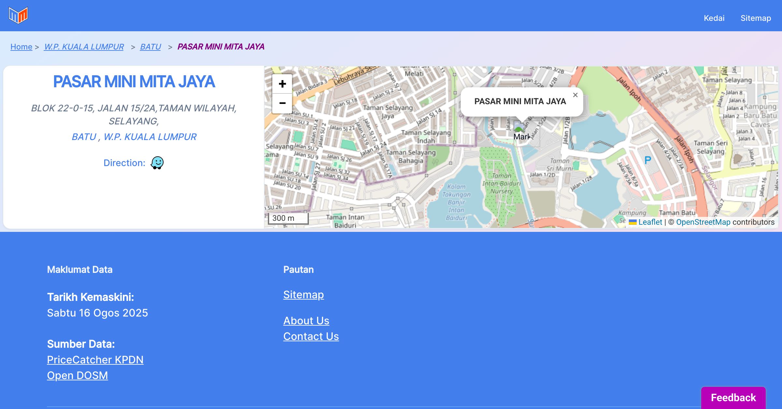Screen dimensions: 782x409
Task: Open W.P. KUALA LUMPUR breadcrumb
Action: point(84,47)
